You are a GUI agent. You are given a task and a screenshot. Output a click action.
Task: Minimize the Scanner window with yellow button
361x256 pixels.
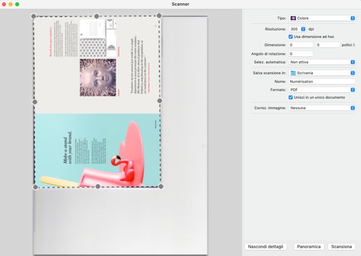[11, 4]
